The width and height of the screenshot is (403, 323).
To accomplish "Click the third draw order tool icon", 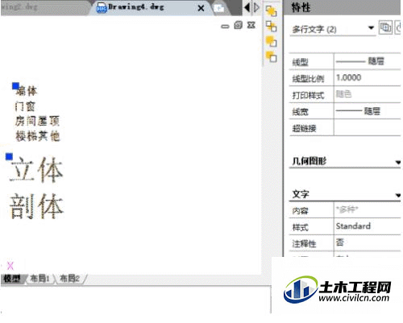I will 271,42.
